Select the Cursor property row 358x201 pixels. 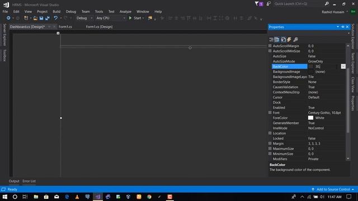(308, 97)
